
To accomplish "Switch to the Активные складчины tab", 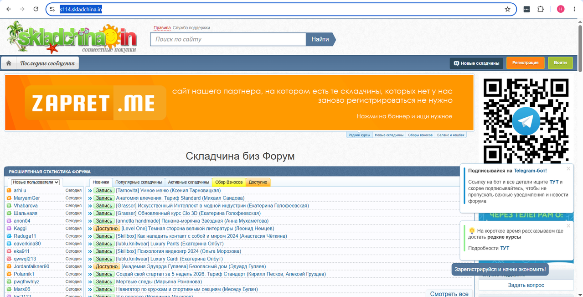I will click(189, 182).
